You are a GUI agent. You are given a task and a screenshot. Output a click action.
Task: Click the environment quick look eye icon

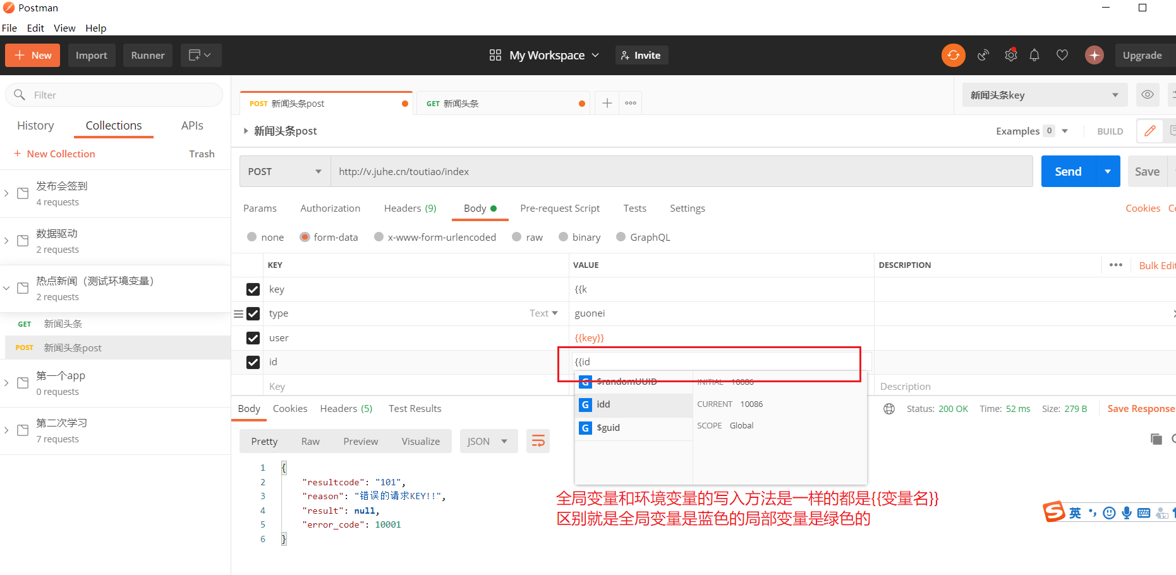(1148, 95)
